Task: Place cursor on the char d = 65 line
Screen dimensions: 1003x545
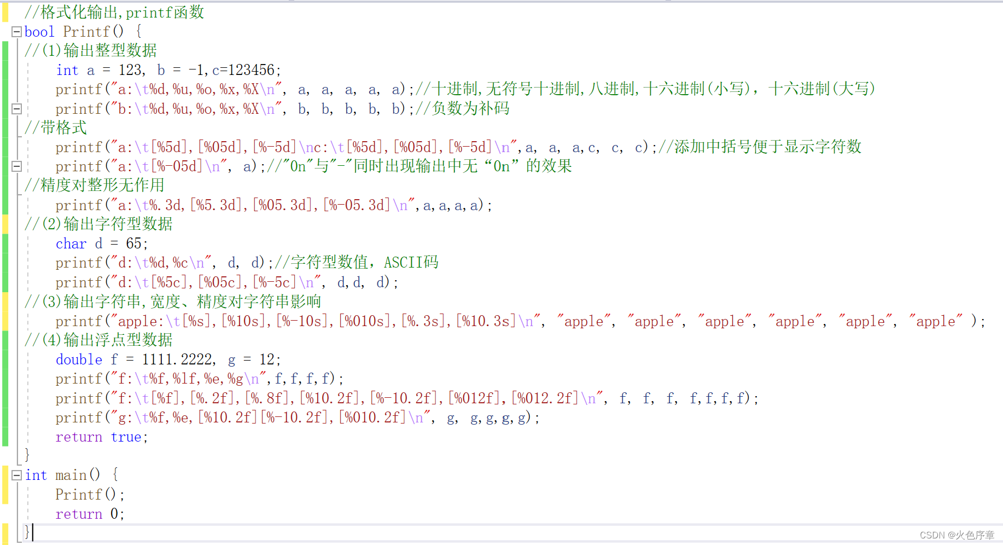Action: [98, 243]
